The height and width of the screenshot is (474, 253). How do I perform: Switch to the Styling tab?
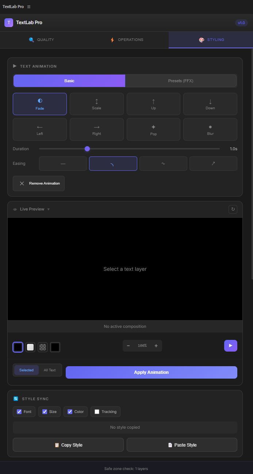211,40
